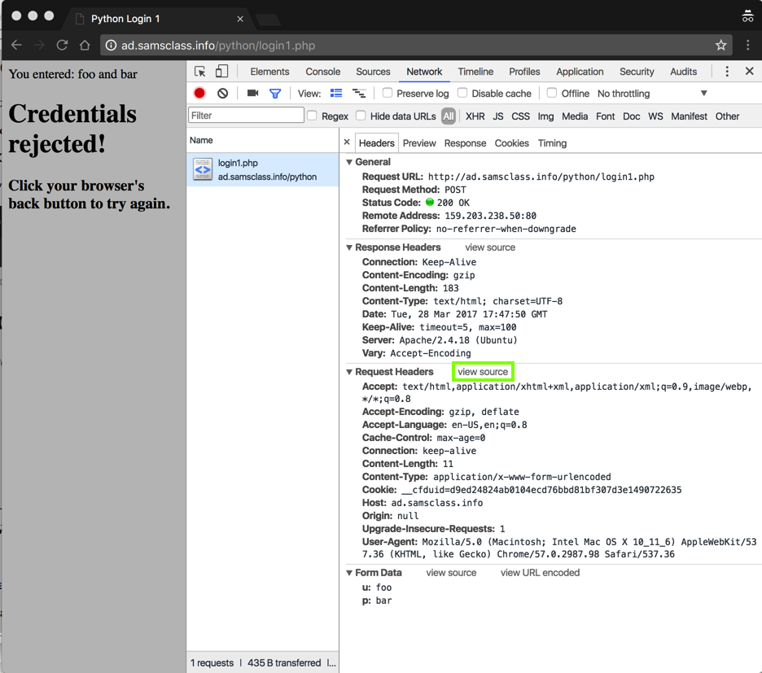The height and width of the screenshot is (673, 762).
Task: Collapse the General section
Action: 349,162
